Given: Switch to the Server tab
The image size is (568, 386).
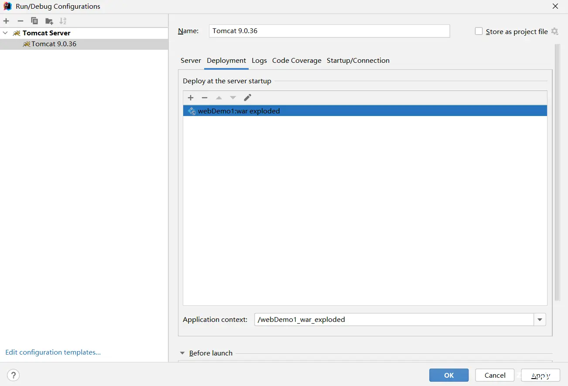Looking at the screenshot, I should click(x=191, y=61).
